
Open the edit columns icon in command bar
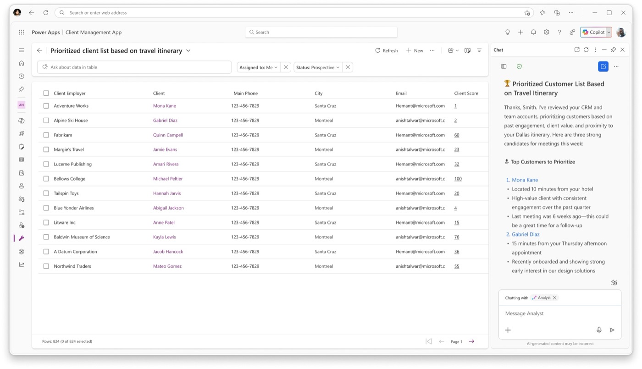pos(467,50)
